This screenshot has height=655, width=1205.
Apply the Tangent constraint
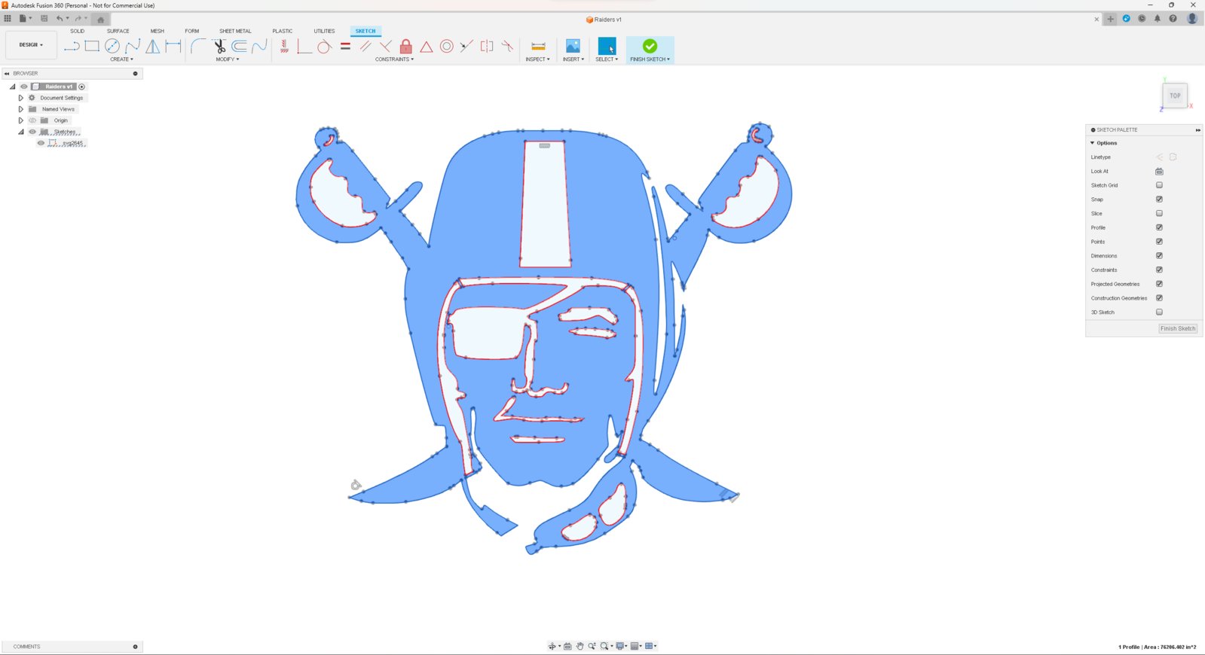324,46
